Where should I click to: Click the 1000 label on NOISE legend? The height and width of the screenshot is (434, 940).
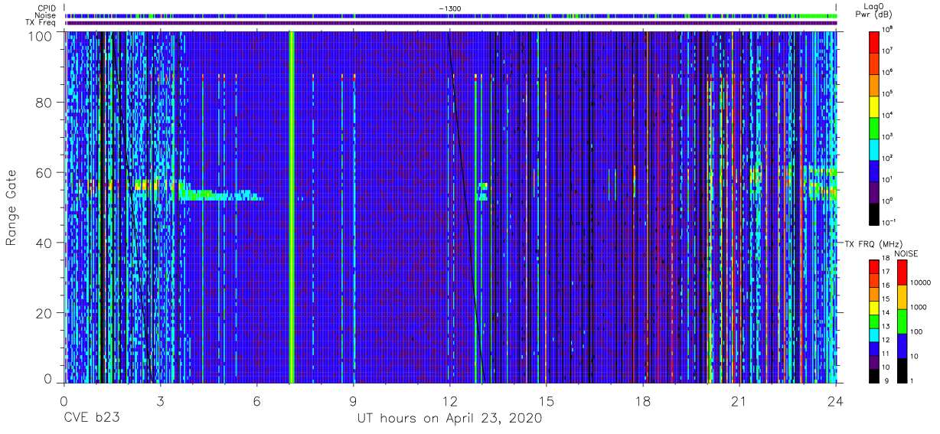point(919,308)
